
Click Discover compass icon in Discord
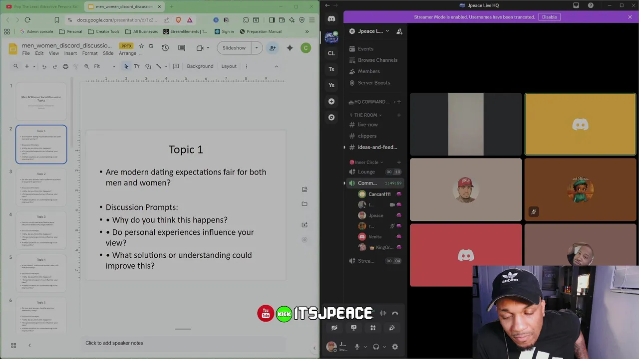pyautogui.click(x=331, y=117)
